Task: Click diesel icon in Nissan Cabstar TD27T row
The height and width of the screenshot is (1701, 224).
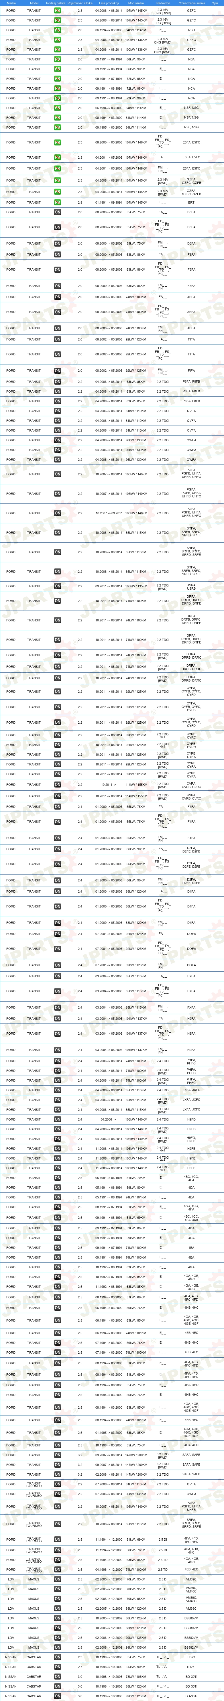Action: coord(58,1667)
